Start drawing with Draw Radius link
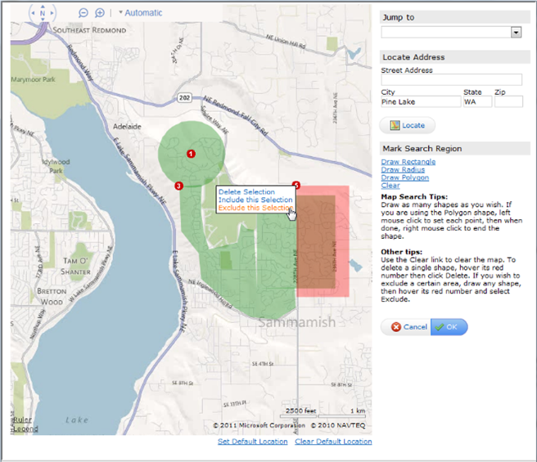Image resolution: width=537 pixels, height=462 pixels. (403, 170)
